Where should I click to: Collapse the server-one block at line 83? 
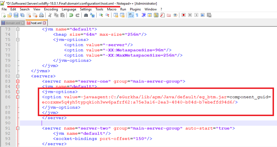(x=18, y=81)
